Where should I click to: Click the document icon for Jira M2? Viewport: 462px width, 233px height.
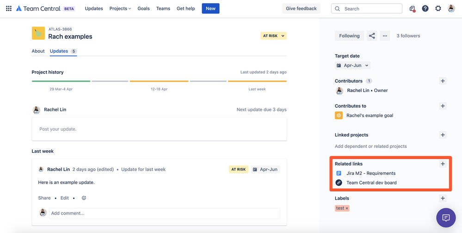(339, 173)
